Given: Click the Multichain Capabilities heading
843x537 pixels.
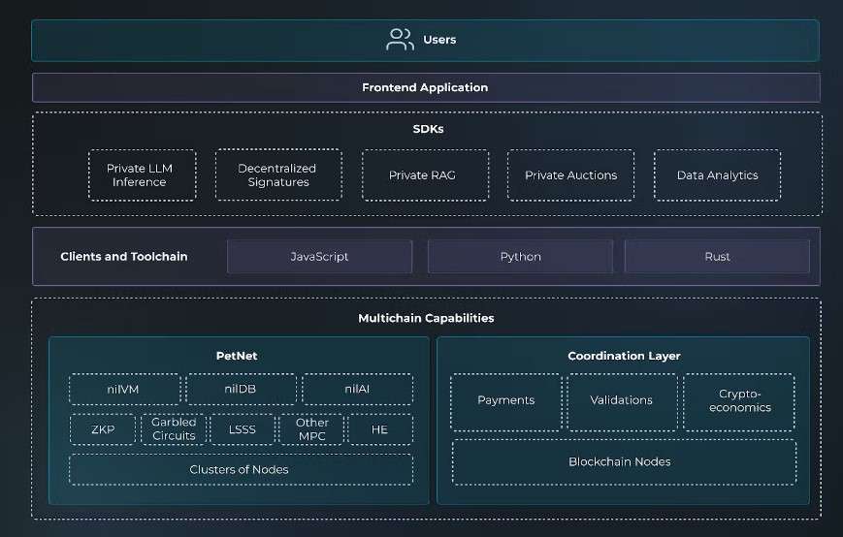Looking at the screenshot, I should click(x=426, y=318).
